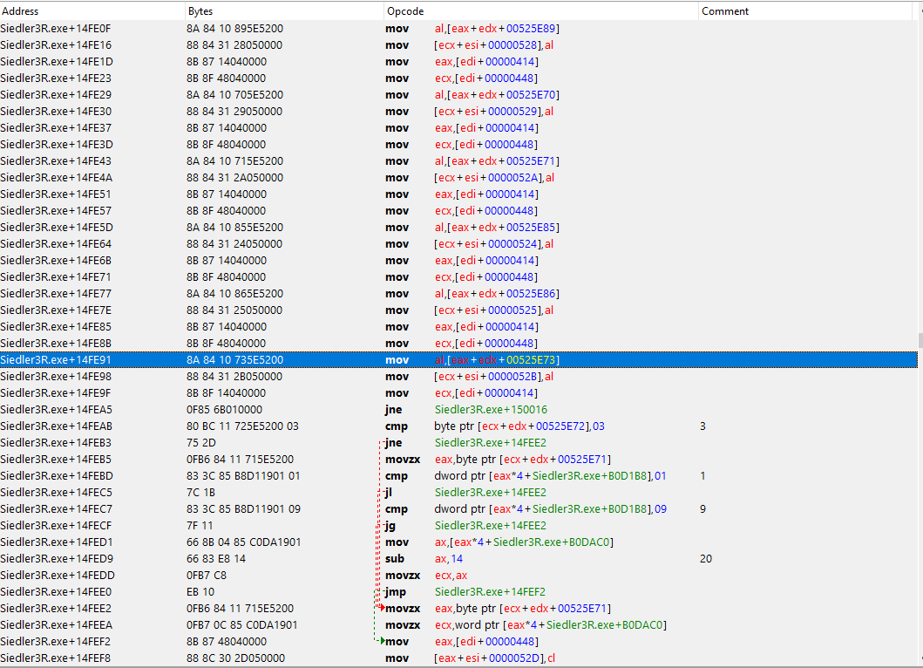Screen dimensions: 923x668
Task: Select address Siedler3R.exe+14FEBD
Action: click(58, 476)
